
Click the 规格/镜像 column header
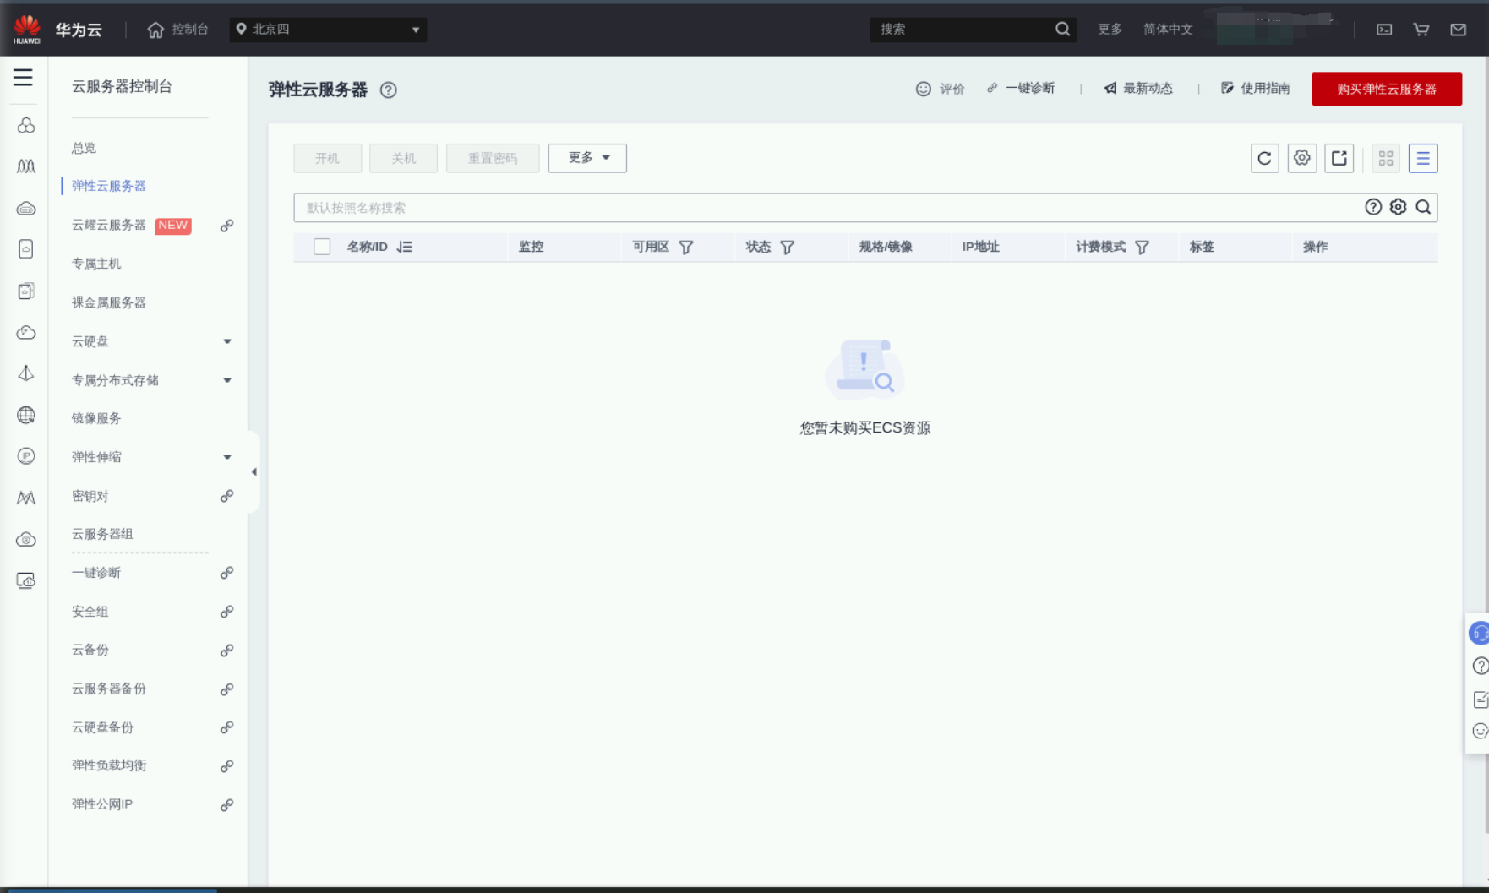(x=886, y=247)
